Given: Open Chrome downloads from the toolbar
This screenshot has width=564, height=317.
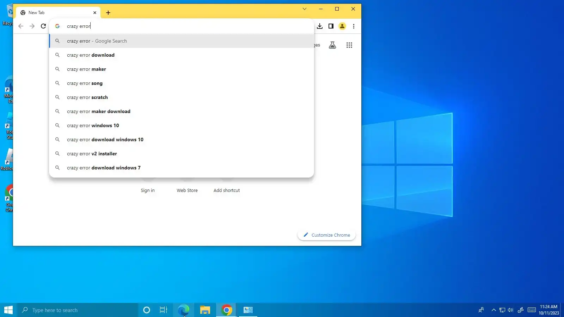Looking at the screenshot, I should click(320, 26).
